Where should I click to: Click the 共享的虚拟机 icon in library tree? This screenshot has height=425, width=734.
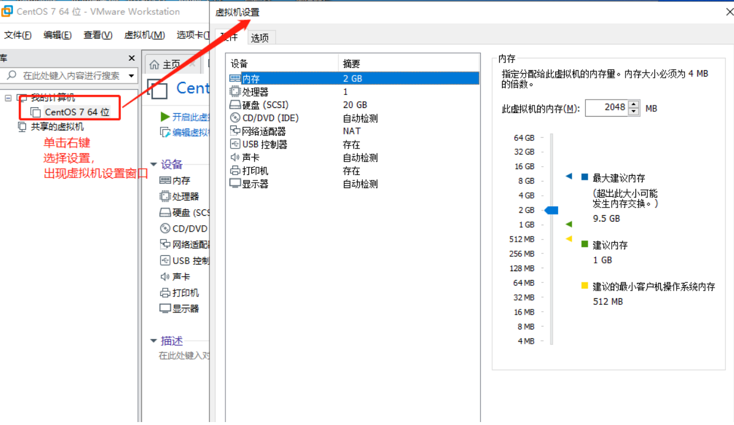(x=22, y=127)
